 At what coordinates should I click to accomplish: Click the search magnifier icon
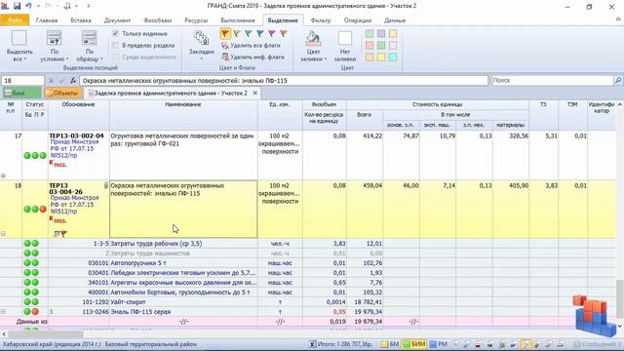(x=617, y=80)
